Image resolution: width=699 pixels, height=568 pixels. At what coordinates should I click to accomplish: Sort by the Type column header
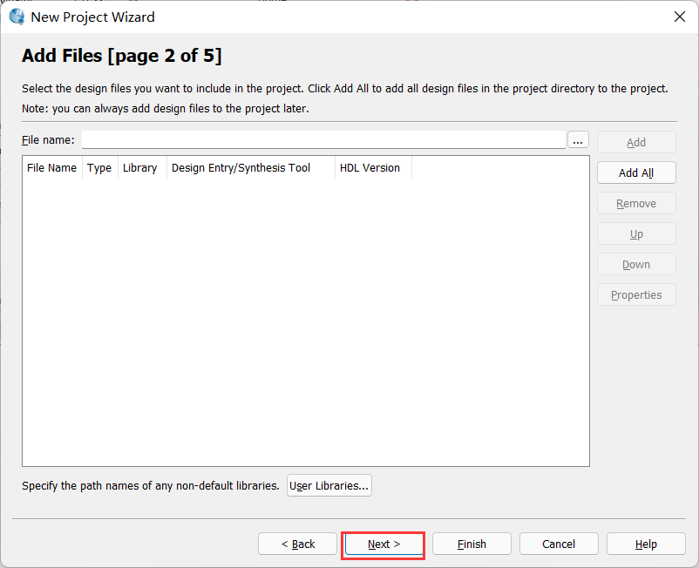[100, 168]
